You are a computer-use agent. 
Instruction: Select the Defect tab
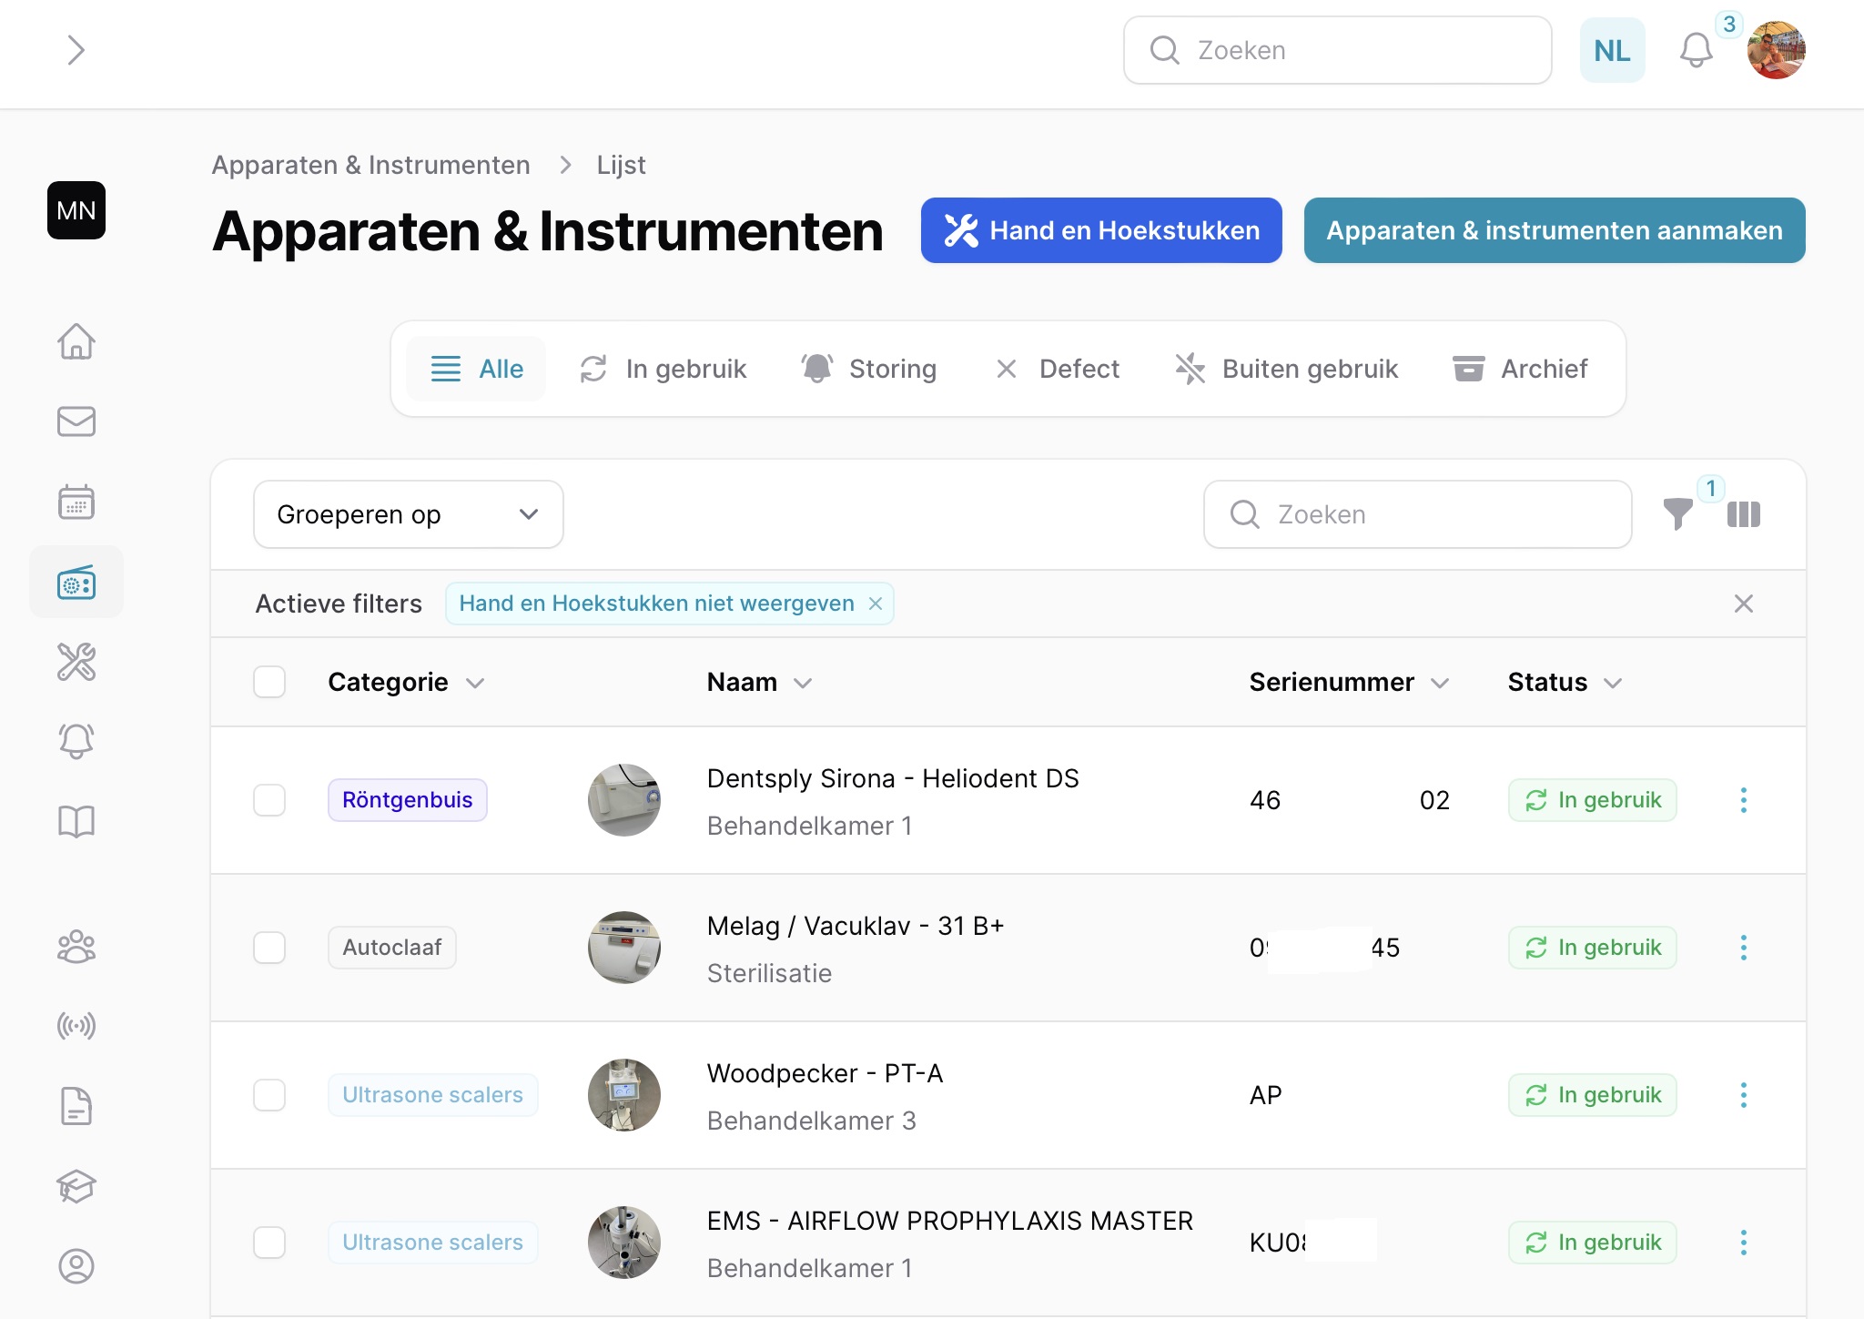coord(1057,369)
